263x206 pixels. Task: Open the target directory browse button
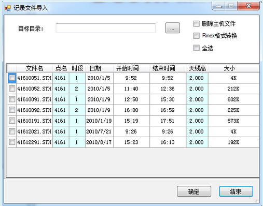[x=173, y=28]
